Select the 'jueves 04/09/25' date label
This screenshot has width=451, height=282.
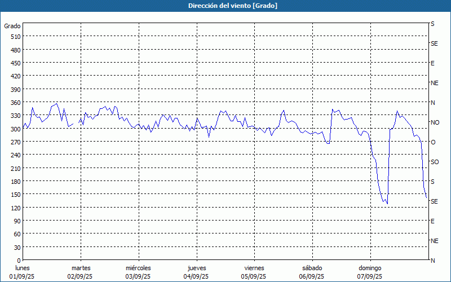coord(196,272)
